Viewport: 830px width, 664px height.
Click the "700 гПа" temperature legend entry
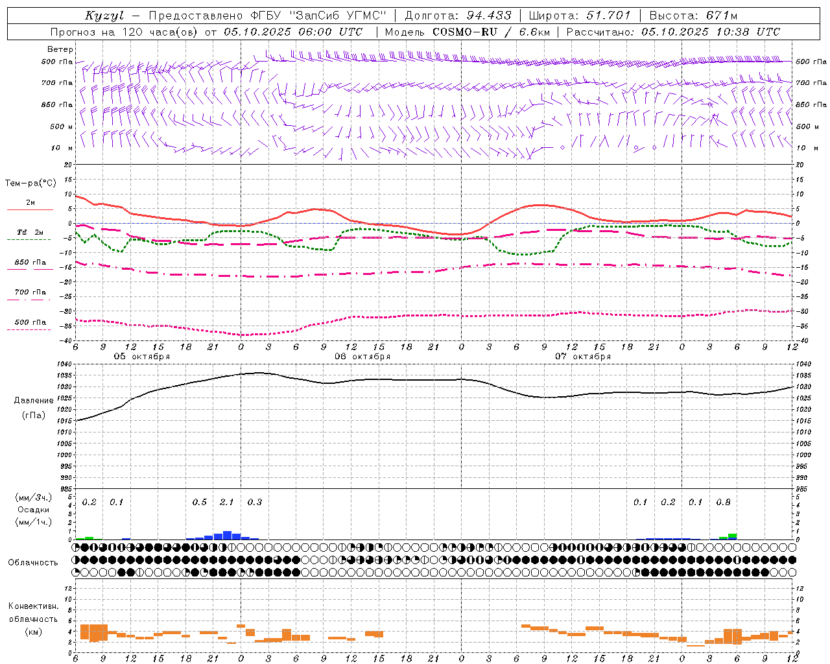[x=30, y=292]
